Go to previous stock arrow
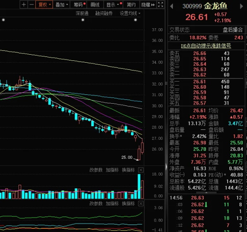This screenshot has height=232, width=247. pos(172,7)
